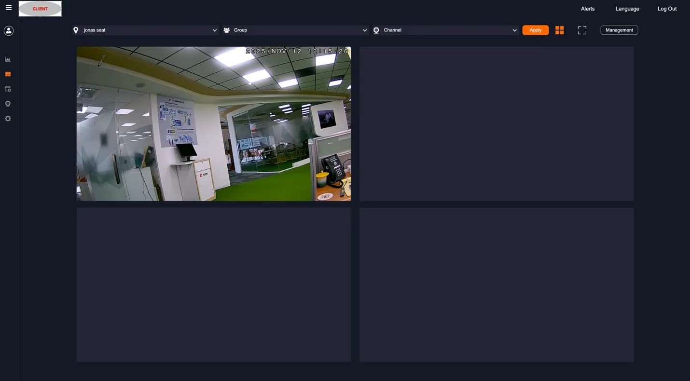
Task: Click the group people icon in Group selector
Action: click(227, 30)
